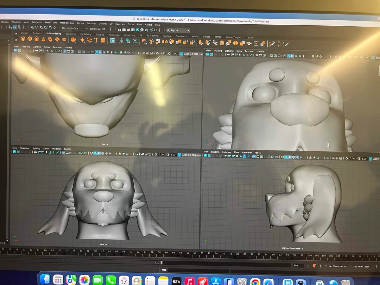Open the Edit Mesh menu
Screen dimensions: 380x285
[37, 22]
